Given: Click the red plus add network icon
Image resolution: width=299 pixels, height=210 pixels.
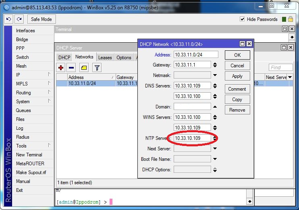Looking at the screenshot, I should tap(61, 68).
